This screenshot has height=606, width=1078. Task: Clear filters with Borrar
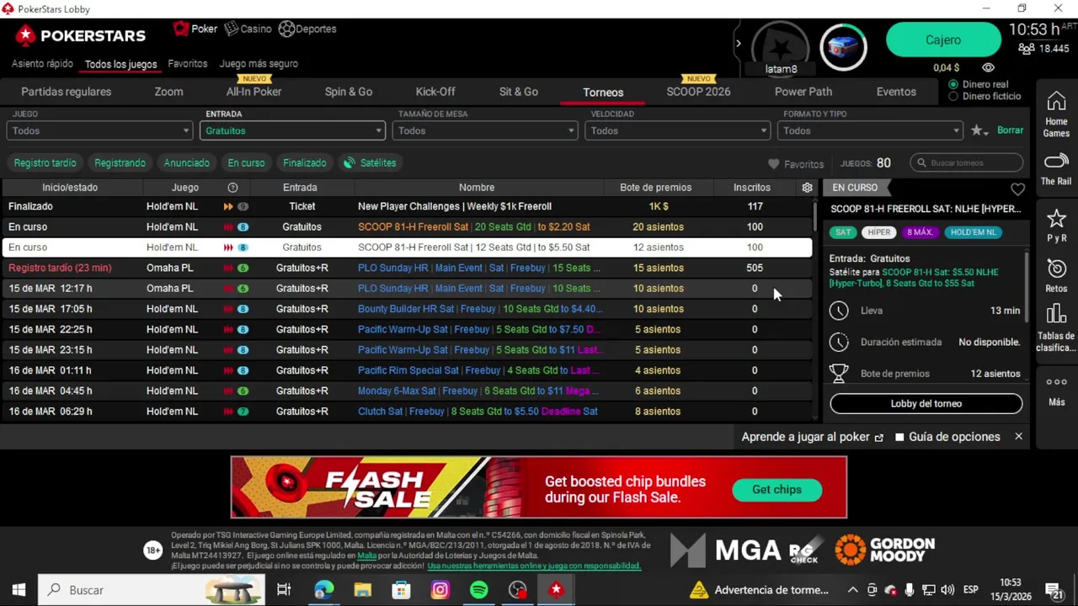point(1010,130)
